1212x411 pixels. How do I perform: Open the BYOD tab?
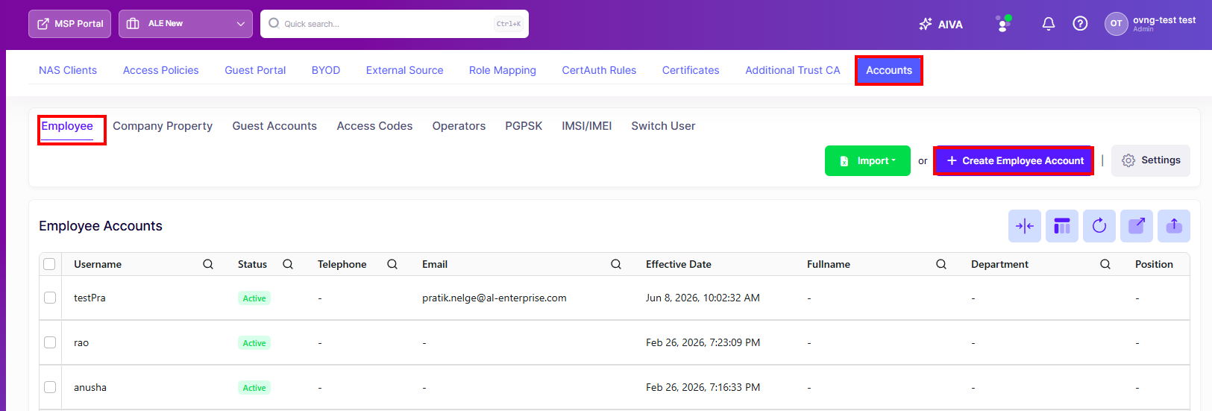tap(326, 70)
